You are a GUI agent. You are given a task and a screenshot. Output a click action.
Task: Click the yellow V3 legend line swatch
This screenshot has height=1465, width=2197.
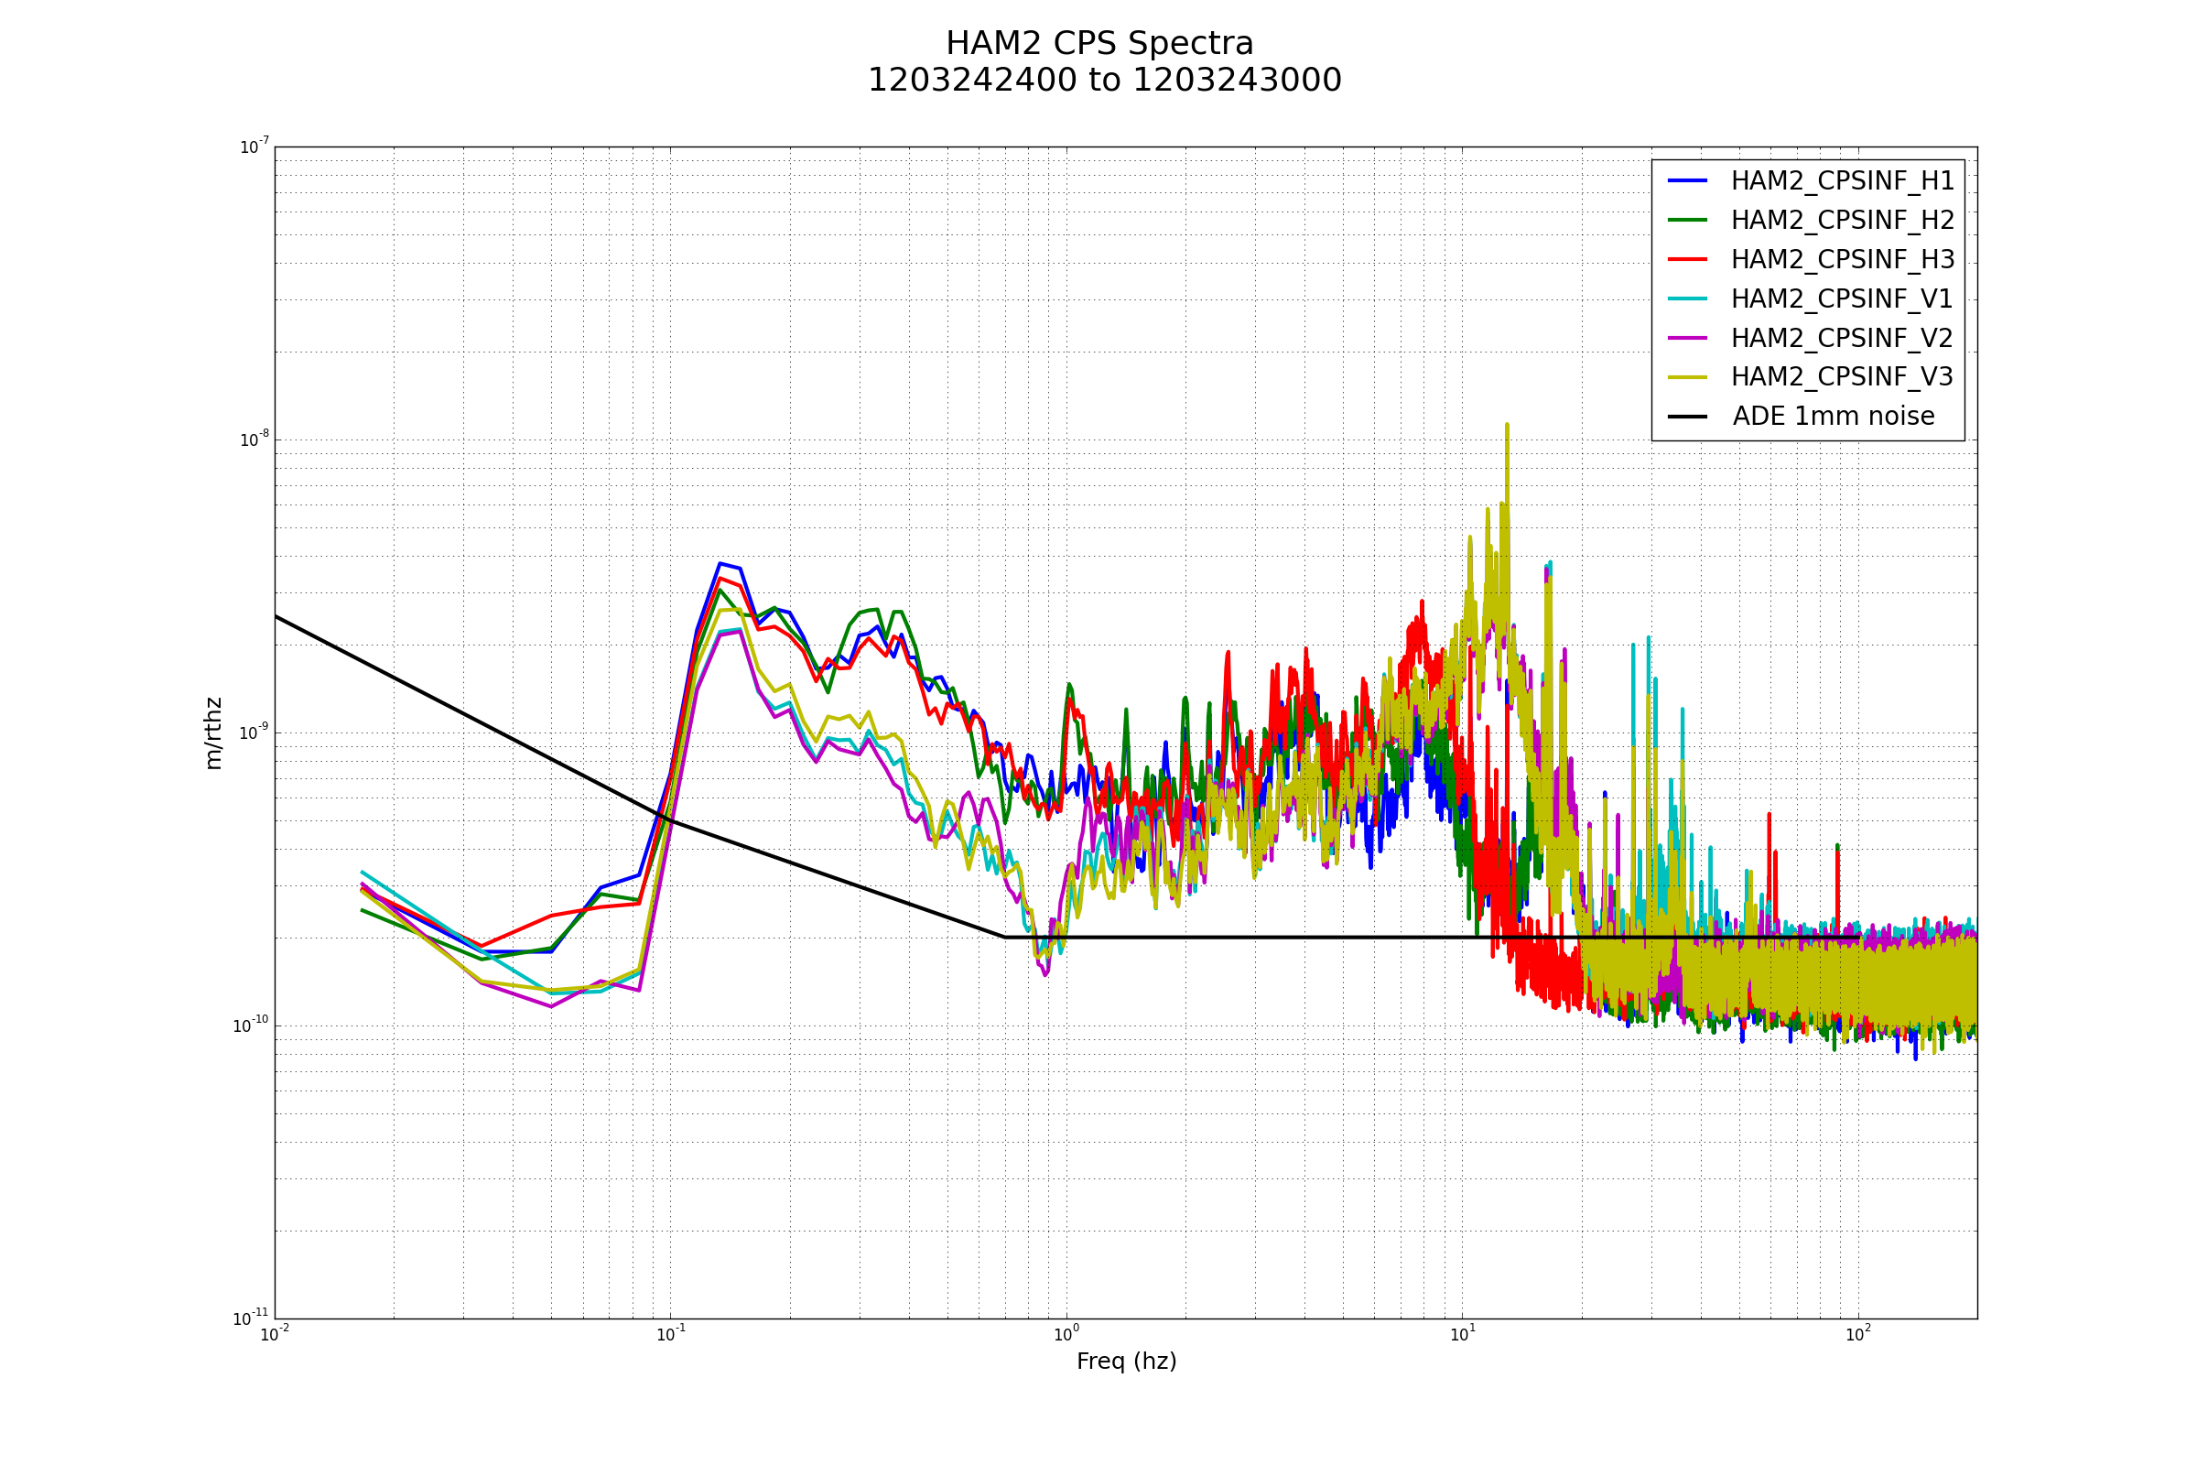coord(1687,377)
